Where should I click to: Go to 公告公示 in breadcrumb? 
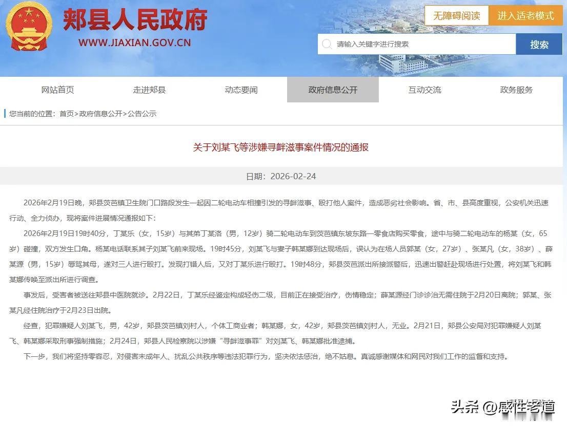pos(141,114)
